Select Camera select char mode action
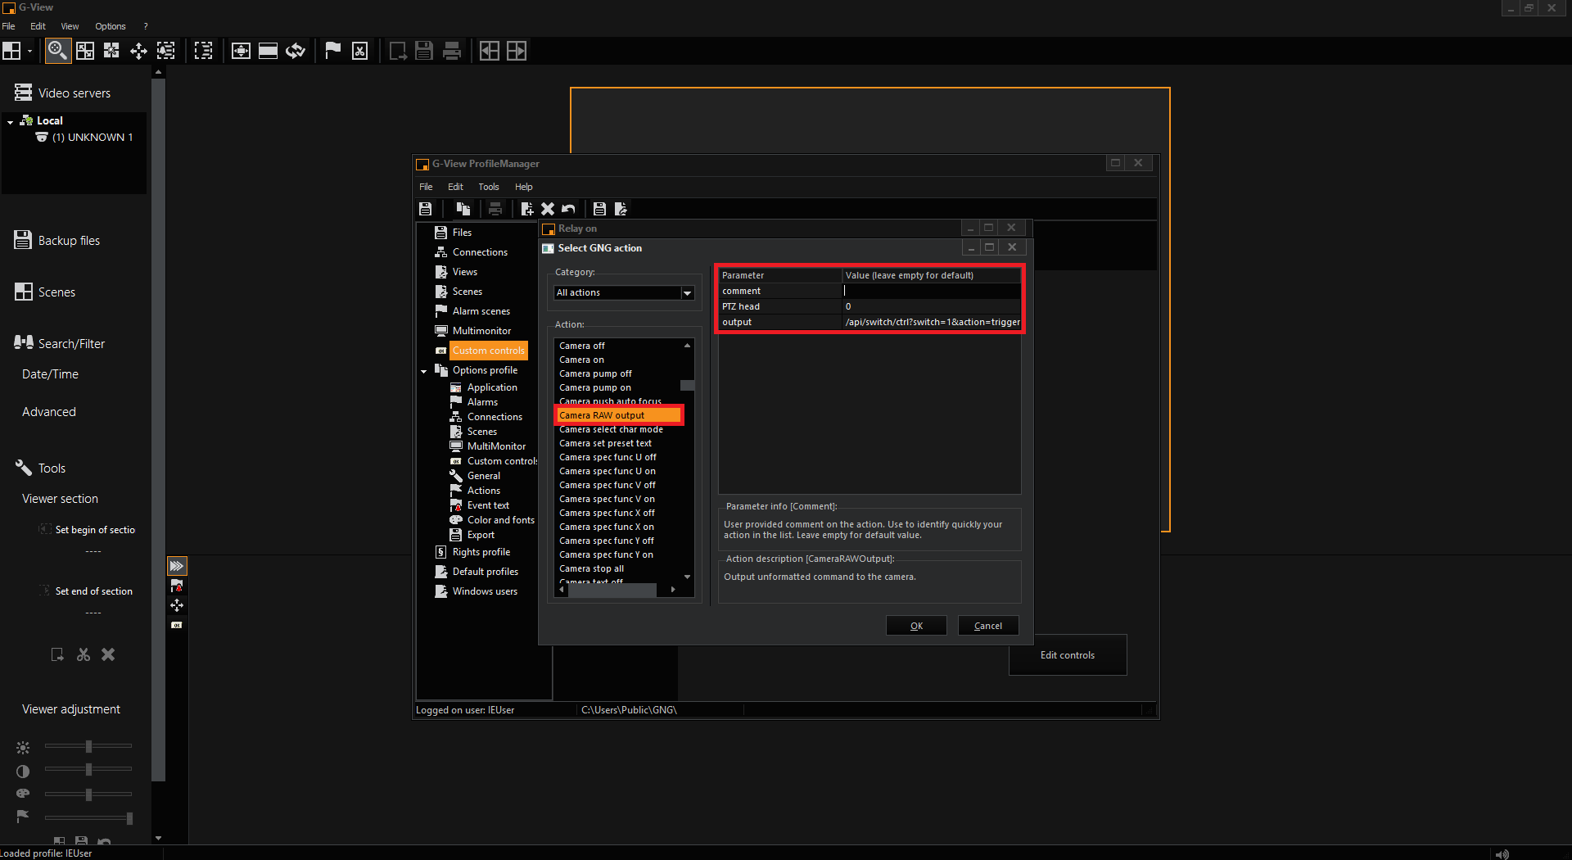The image size is (1572, 860). pos(611,430)
